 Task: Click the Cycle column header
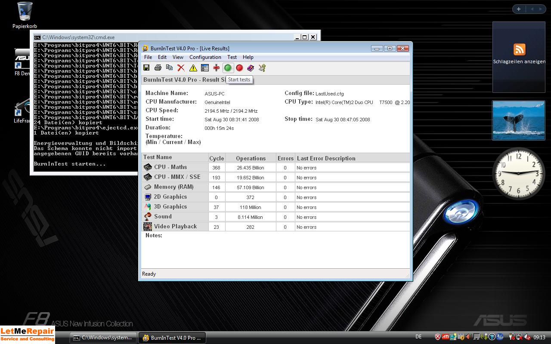(217, 158)
